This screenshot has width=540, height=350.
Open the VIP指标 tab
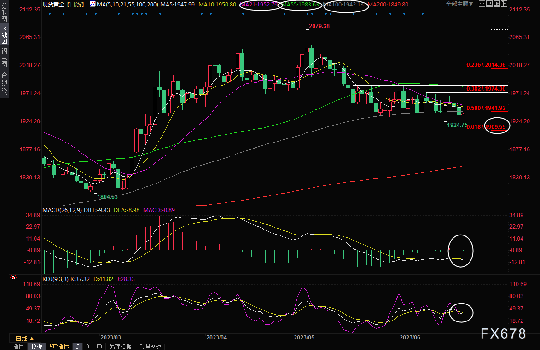tap(59, 346)
